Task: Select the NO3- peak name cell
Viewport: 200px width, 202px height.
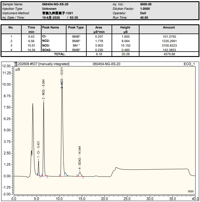Action: click(46, 45)
